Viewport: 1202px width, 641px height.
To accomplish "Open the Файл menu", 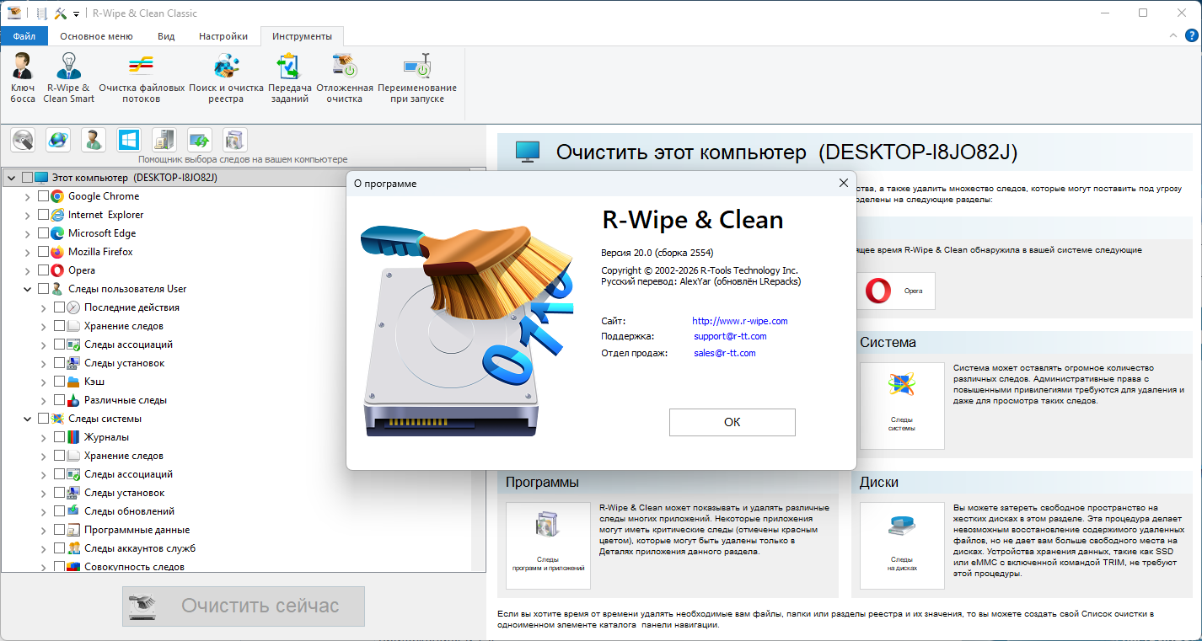I will 24,36.
